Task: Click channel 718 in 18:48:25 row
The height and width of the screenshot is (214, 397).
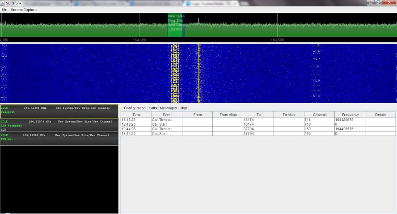Action: tap(320, 124)
